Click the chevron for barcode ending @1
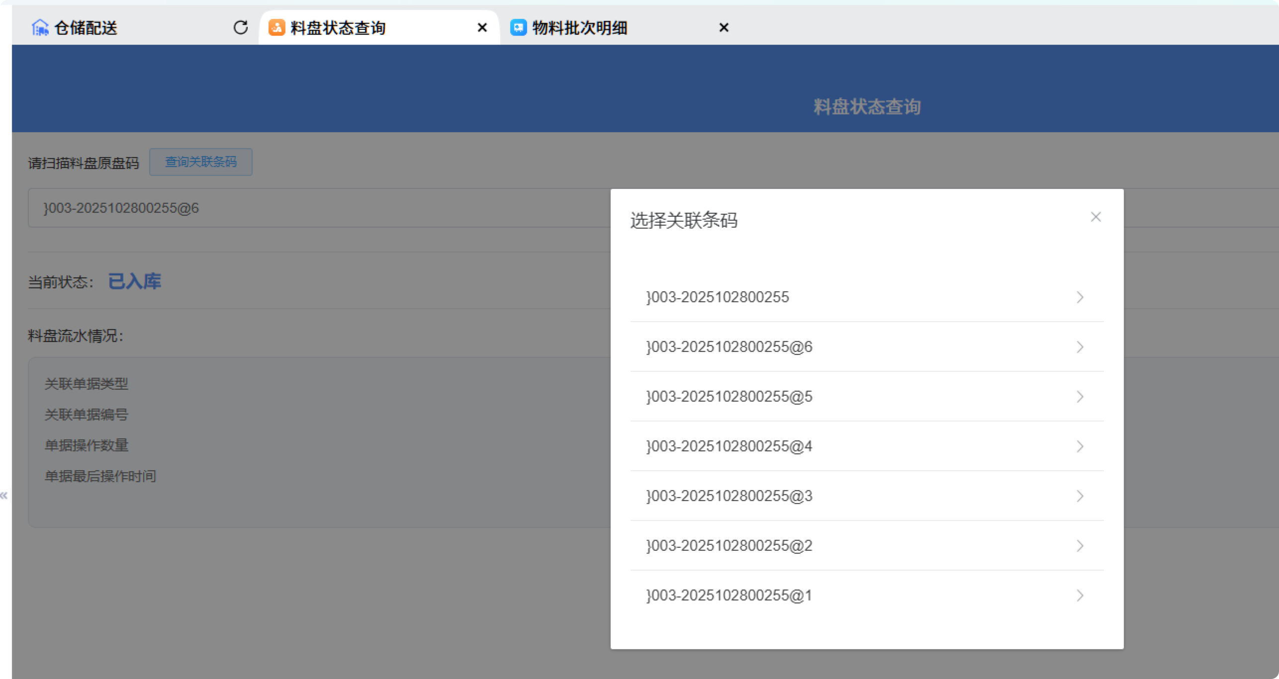Image resolution: width=1279 pixels, height=679 pixels. pyautogui.click(x=1080, y=595)
